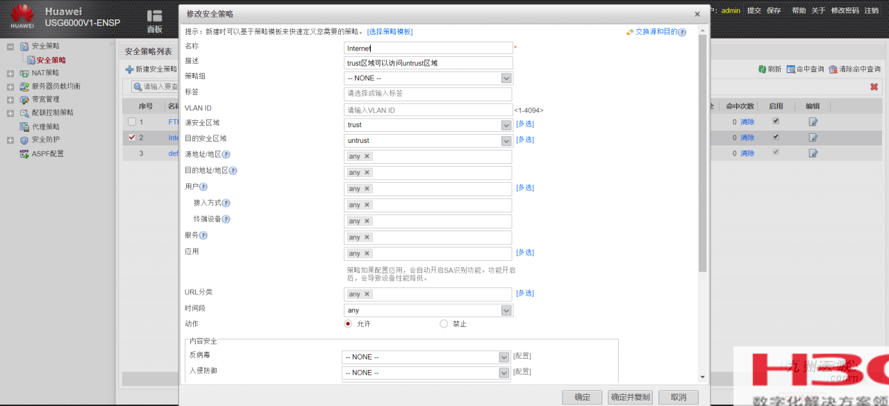This screenshot has width=889, height=406.
Task: Click the 清除命中查询 trash icon
Action: pos(833,69)
